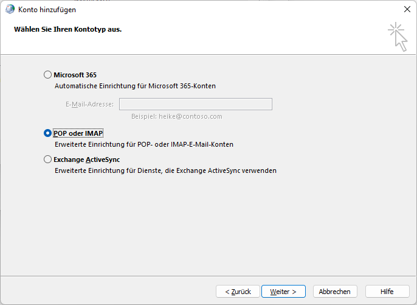Open help with the Hilfe button
This screenshot has width=417, height=305.
pos(387,292)
